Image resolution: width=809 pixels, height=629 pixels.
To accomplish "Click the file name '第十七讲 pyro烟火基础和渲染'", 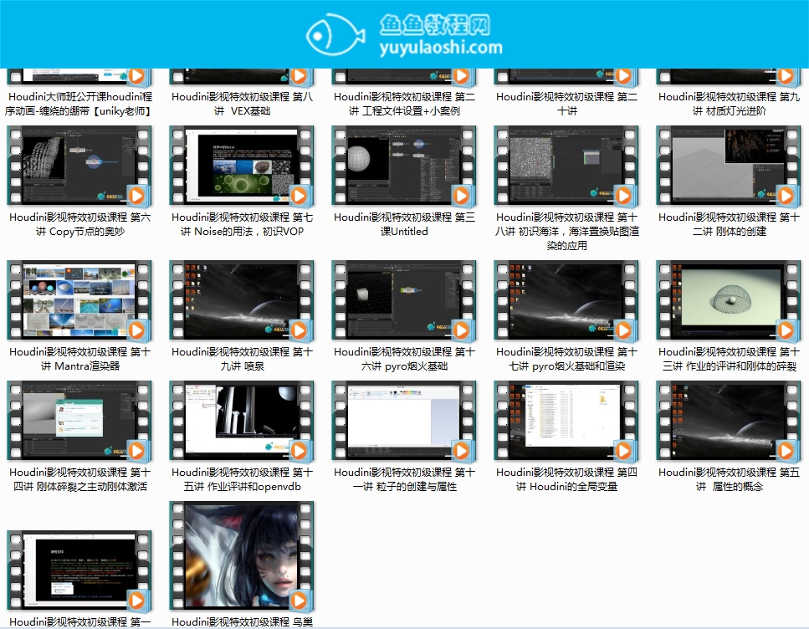I will click(566, 359).
